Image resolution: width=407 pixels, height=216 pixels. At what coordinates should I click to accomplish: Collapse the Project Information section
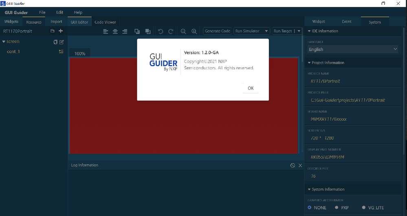point(309,63)
